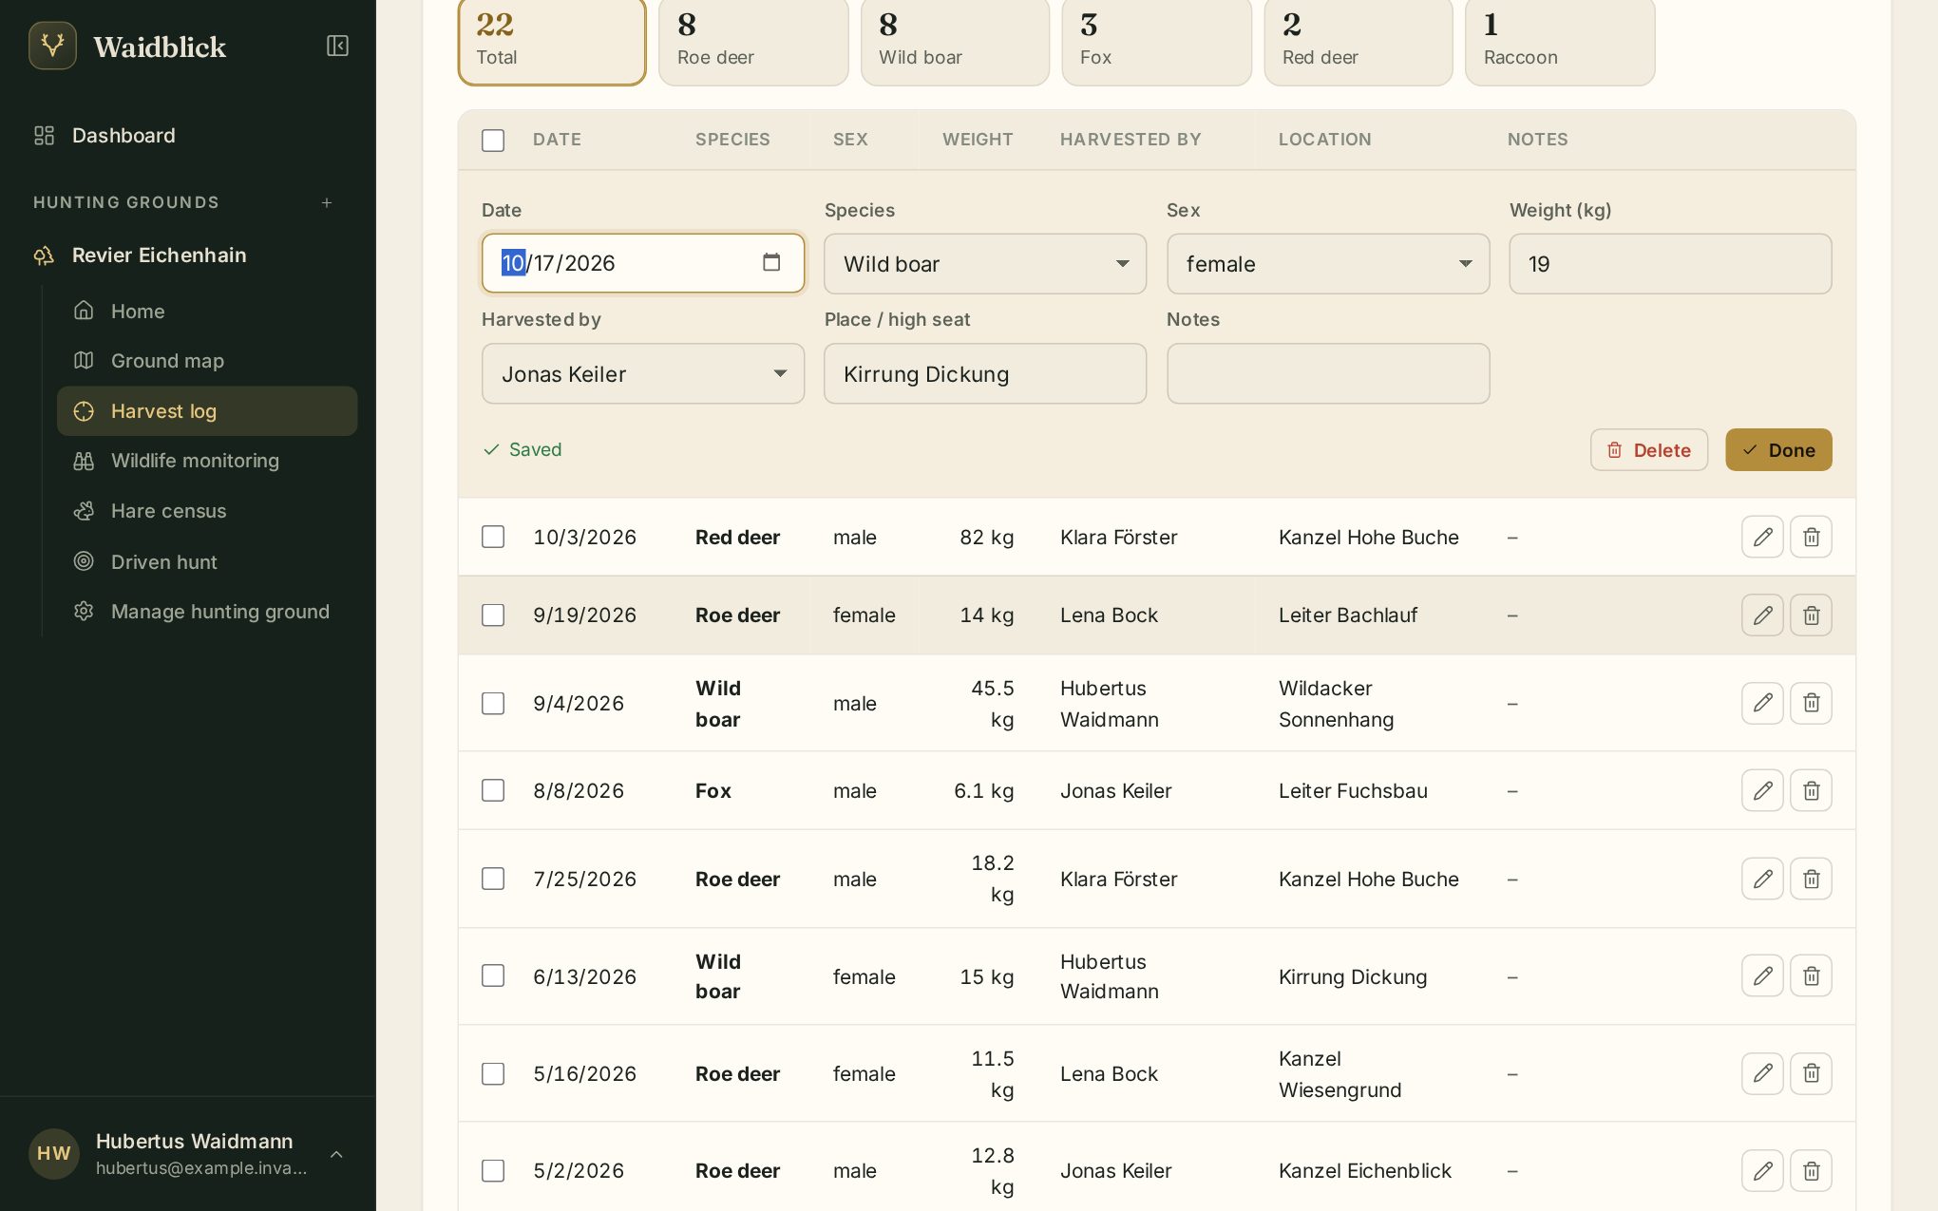Open the calendar picker in Date field
This screenshot has width=1938, height=1211.
pyautogui.click(x=771, y=262)
